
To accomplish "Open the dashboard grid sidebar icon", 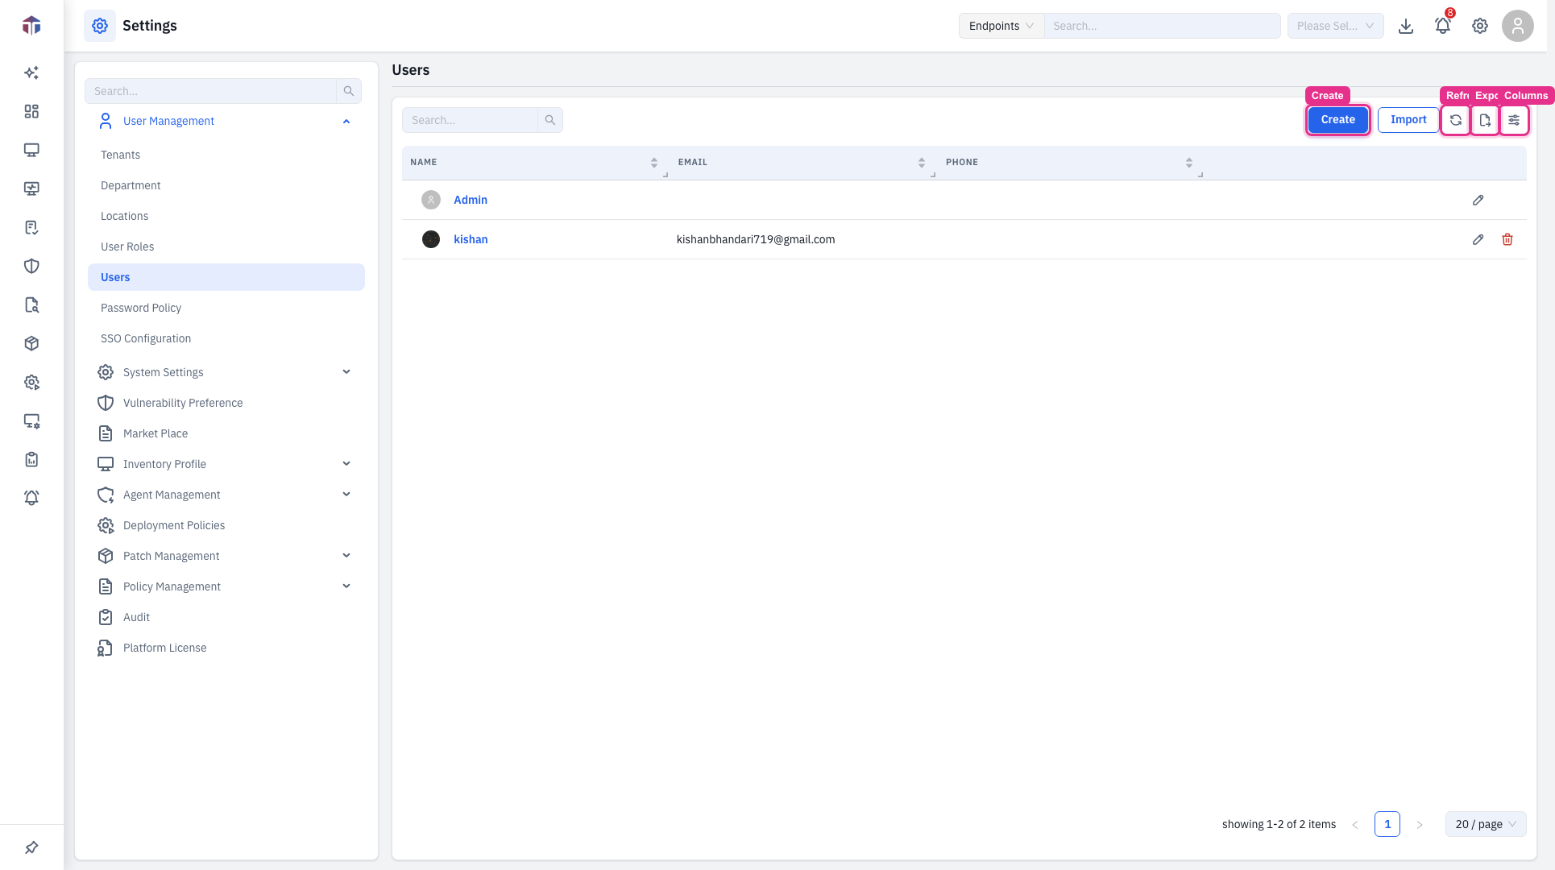I will (31, 111).
